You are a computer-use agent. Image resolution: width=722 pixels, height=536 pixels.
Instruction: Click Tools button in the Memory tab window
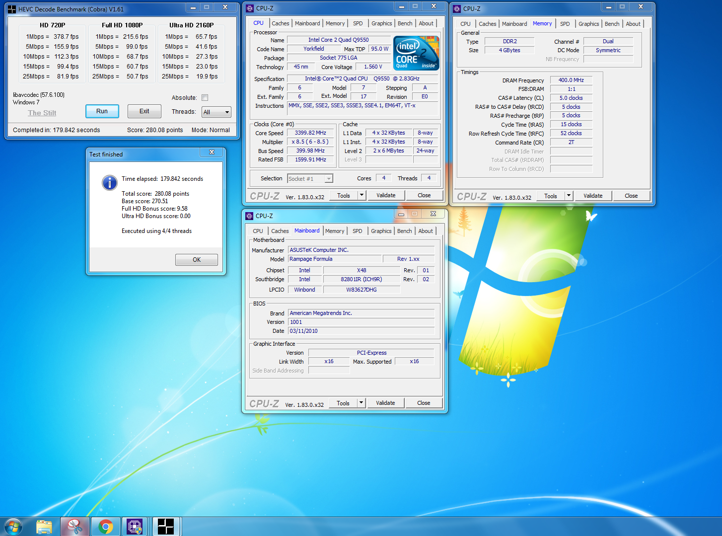(551, 196)
